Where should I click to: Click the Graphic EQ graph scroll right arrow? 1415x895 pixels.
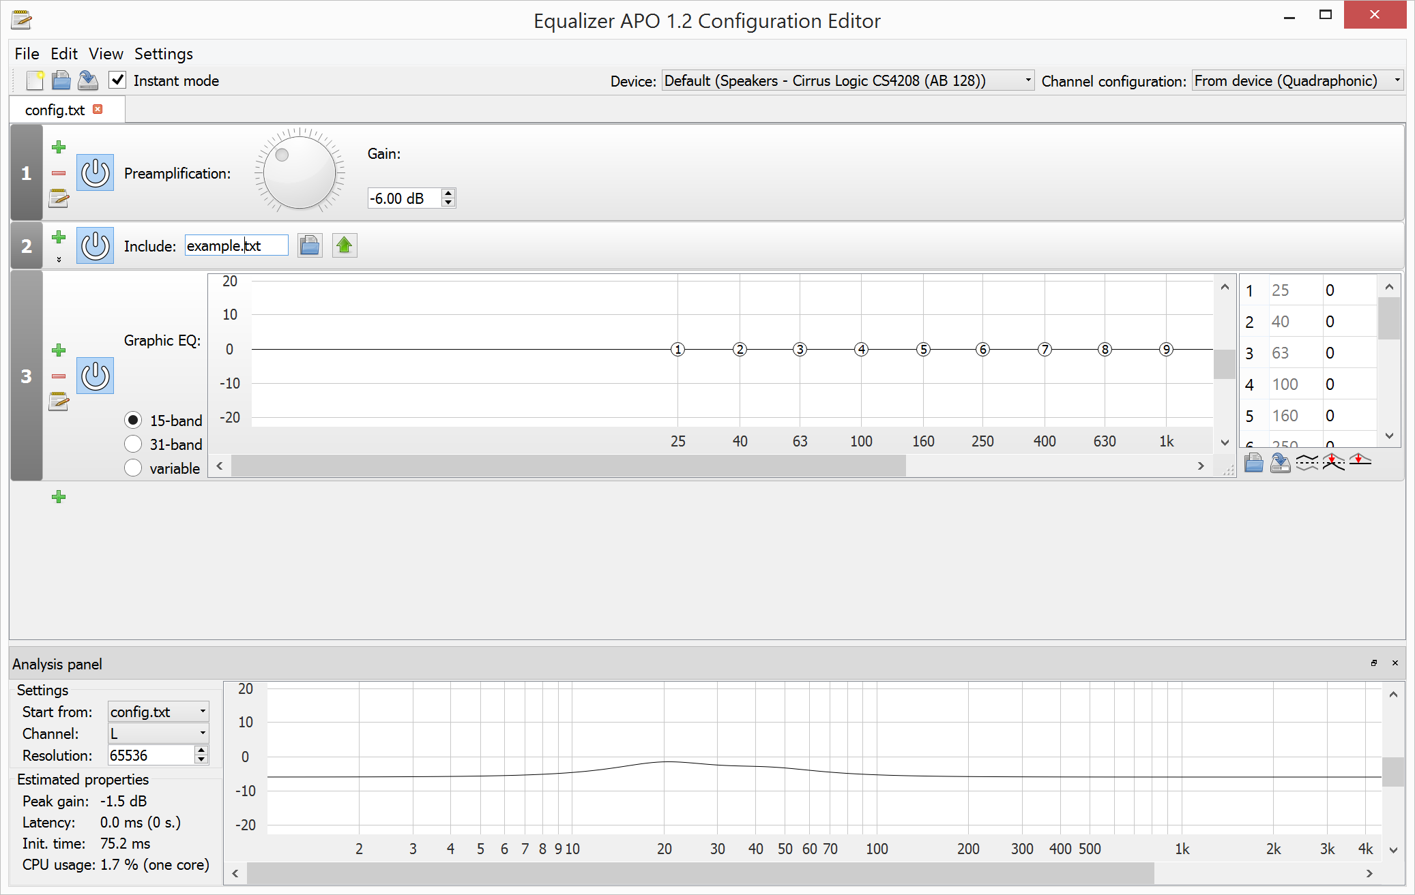click(1201, 466)
